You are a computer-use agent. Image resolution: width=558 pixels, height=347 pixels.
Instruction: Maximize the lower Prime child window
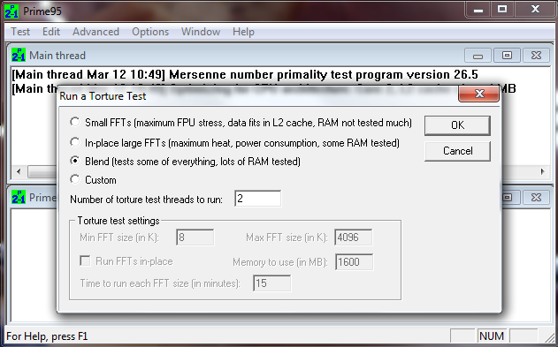[x=508, y=197]
